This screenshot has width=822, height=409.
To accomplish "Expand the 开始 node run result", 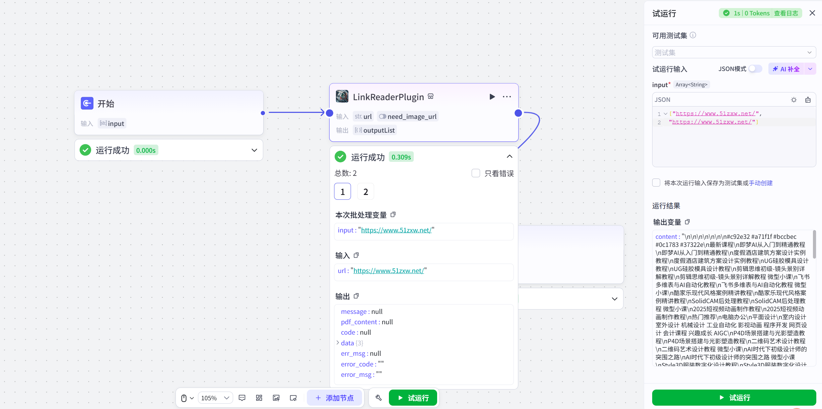I will [254, 150].
